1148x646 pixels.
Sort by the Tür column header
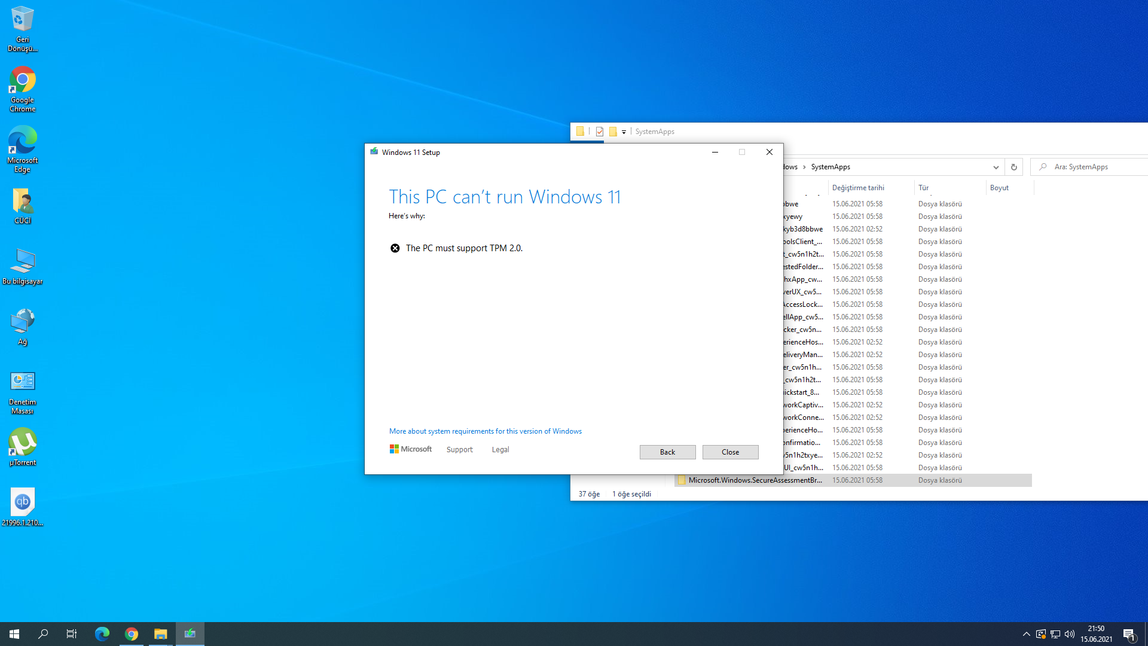949,188
